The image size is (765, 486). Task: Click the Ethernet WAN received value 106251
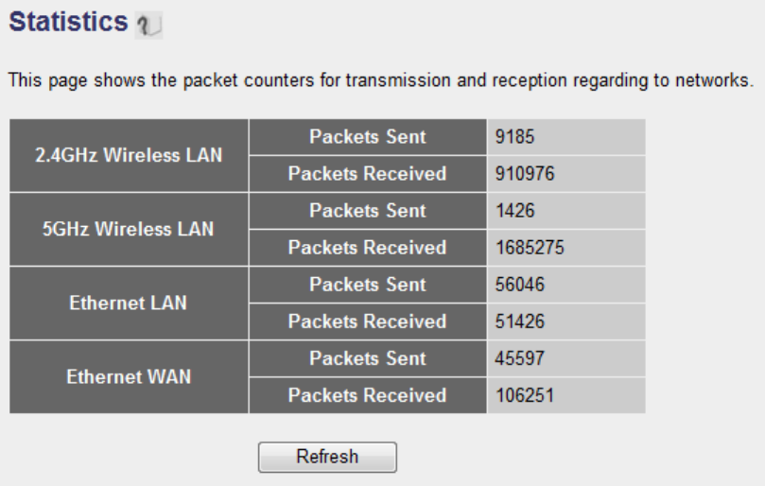[x=523, y=395]
